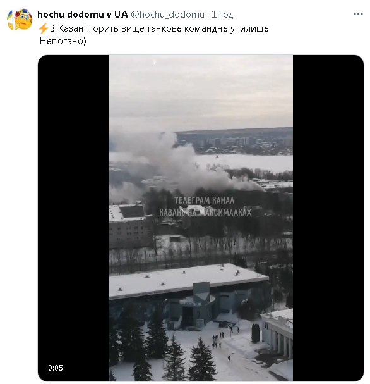370x384 pixels.
Task: Click the tweet text about Казані танкове училище
Action: [159, 28]
